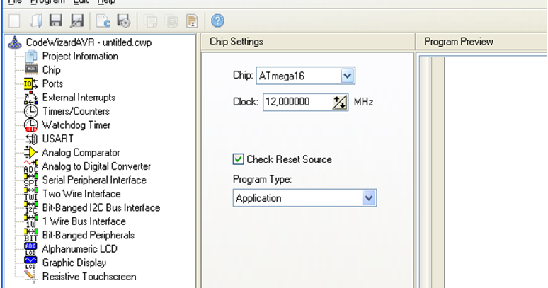Toggle the Check Reset Source checkbox
The height and width of the screenshot is (288, 548).
(239, 159)
